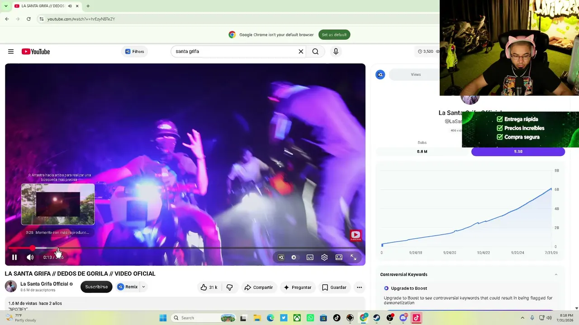The height and width of the screenshot is (325, 579).
Task: Click the Upgrade to Boost link
Action: tap(409, 288)
